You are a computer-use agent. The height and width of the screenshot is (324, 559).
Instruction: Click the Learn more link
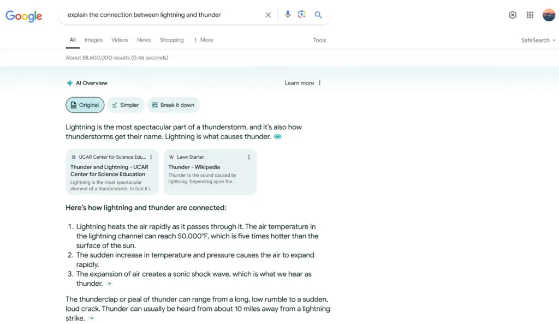click(x=299, y=83)
